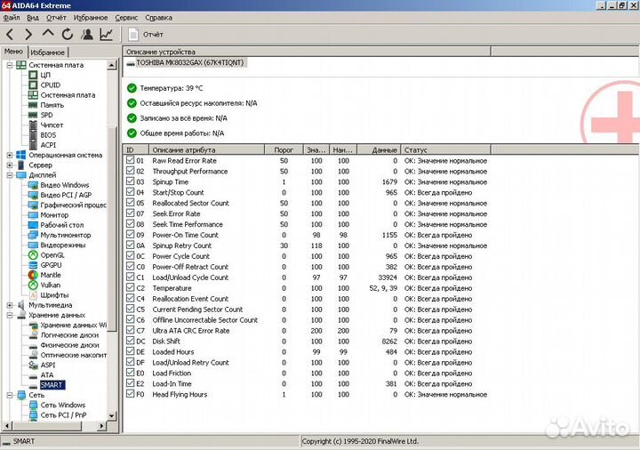
Task: Open the graph chart toolbar icon
Action: click(x=106, y=35)
